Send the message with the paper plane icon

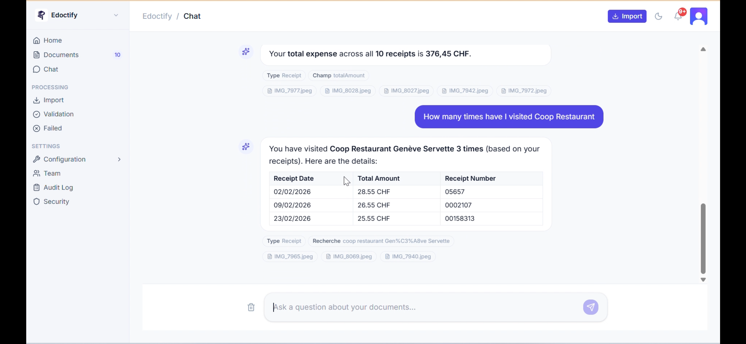point(590,307)
